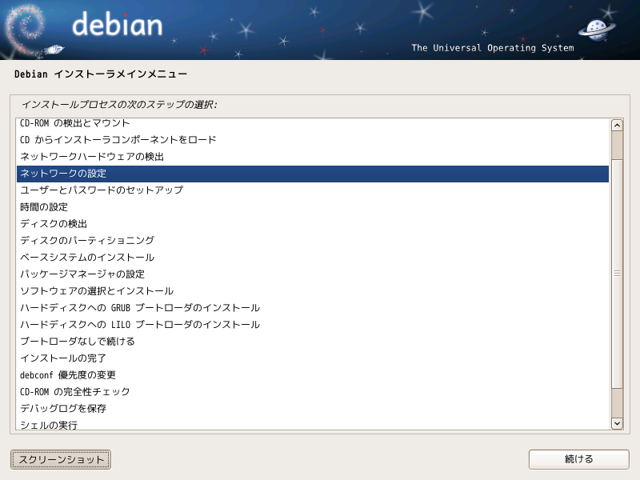Select ソフトウェアの選択とインストール
This screenshot has height=480, width=640.
[x=97, y=291]
